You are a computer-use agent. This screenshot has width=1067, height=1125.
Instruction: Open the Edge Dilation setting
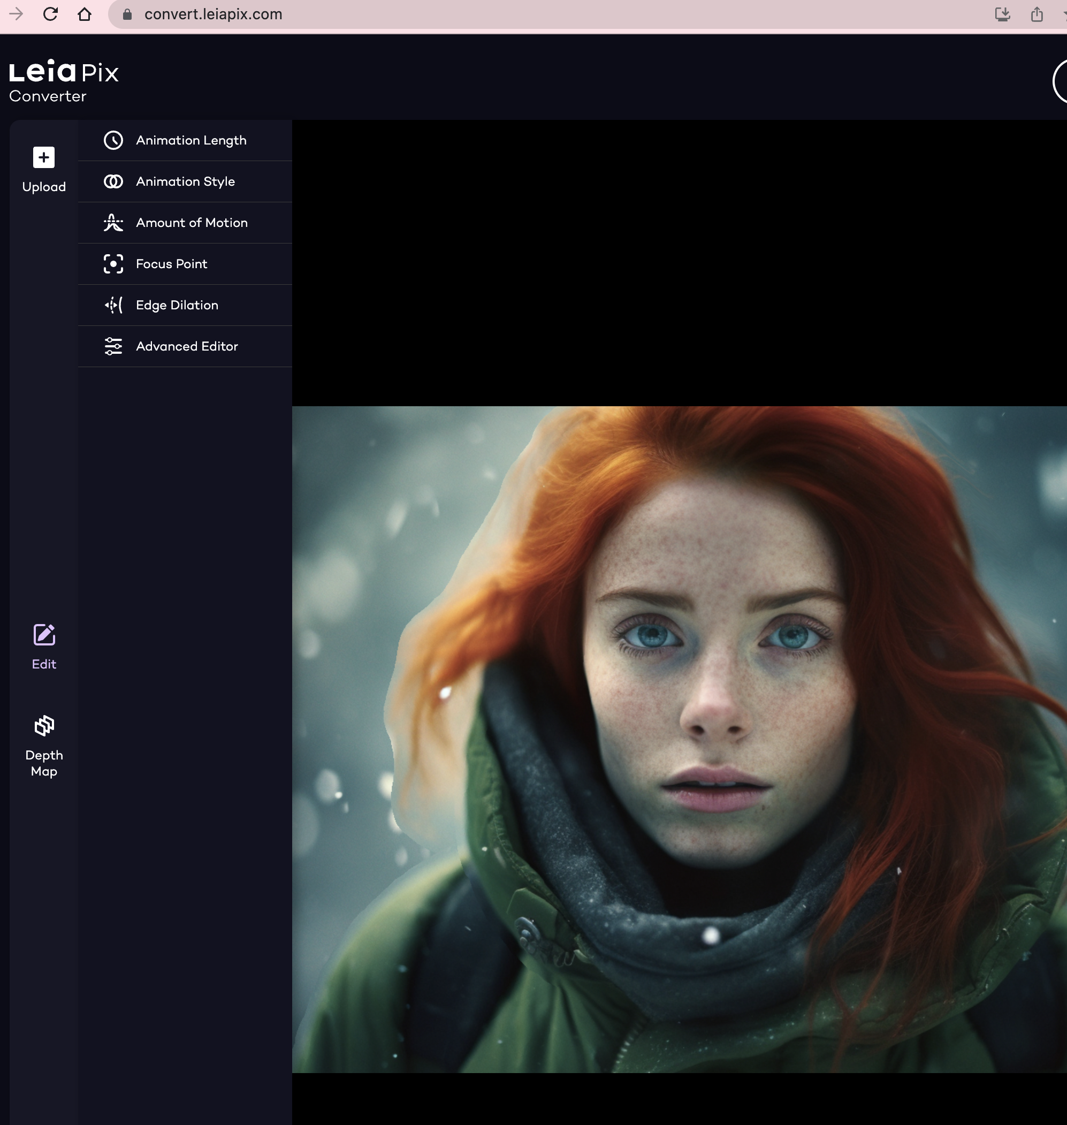pyautogui.click(x=177, y=306)
